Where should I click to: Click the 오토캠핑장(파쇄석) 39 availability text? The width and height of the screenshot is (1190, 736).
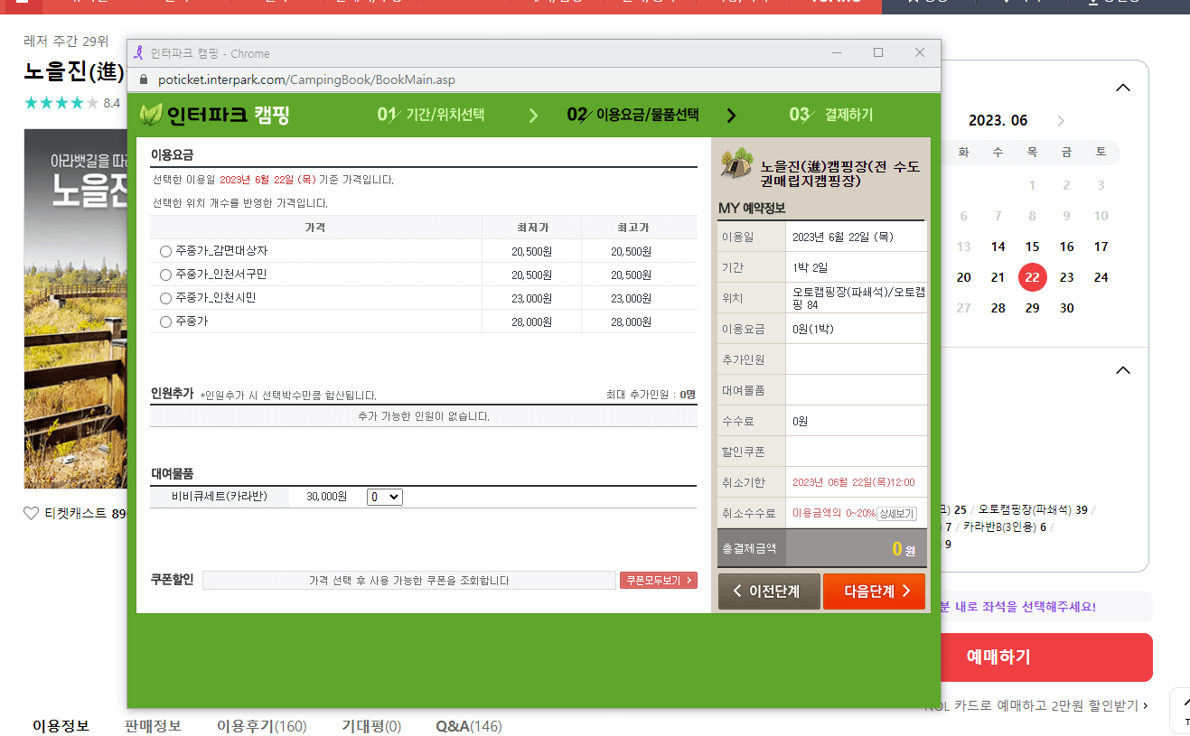point(1033,509)
